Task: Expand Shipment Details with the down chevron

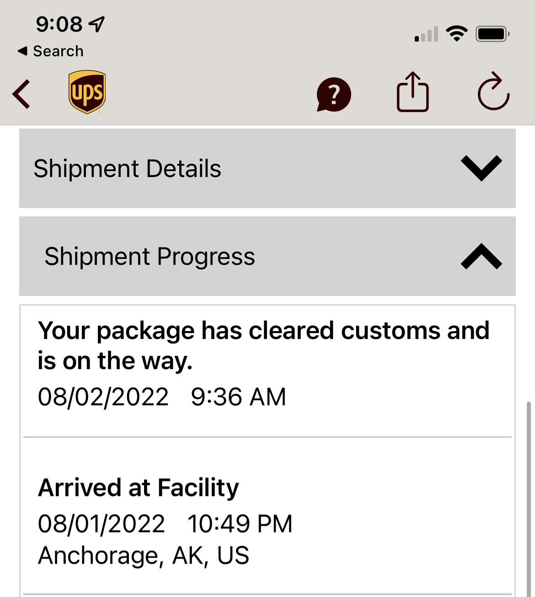Action: point(481,168)
